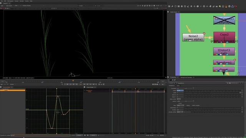Click the blue cube icon in the node toolbar
Viewport: 246px width, 138px height.
click(233, 7)
